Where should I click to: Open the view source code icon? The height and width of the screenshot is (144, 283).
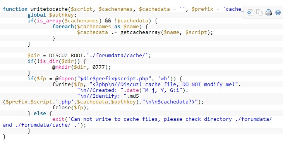pyautogui.click(x=250, y=12)
